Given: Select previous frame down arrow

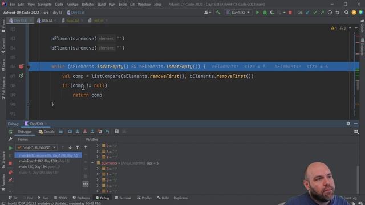Looking at the screenshot, I should tap(70, 147).
